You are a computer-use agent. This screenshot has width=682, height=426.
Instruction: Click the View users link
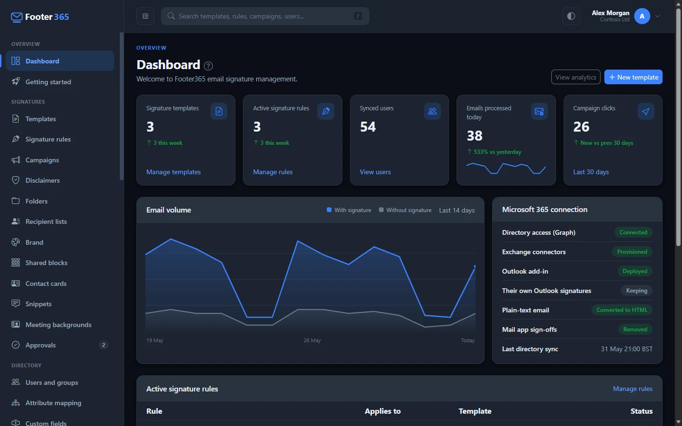click(375, 172)
